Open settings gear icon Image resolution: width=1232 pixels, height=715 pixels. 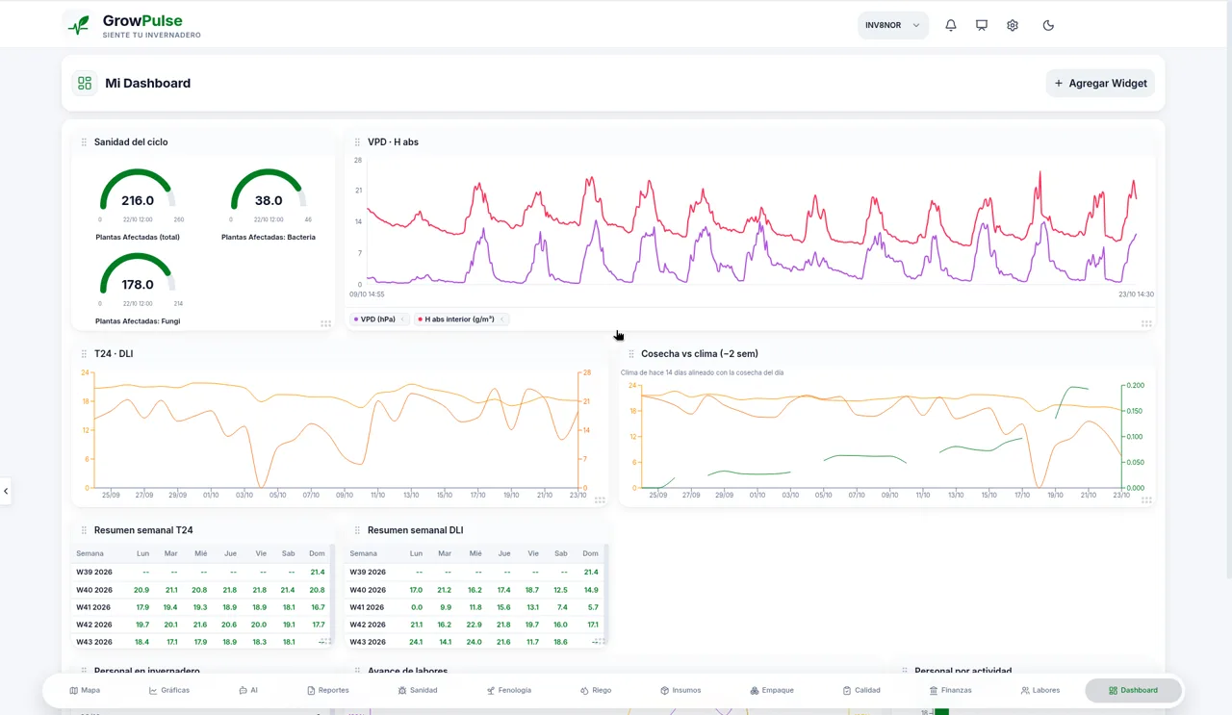[x=1013, y=25]
